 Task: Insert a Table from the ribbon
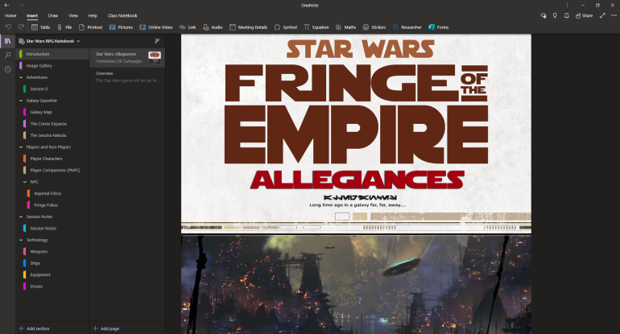click(40, 27)
